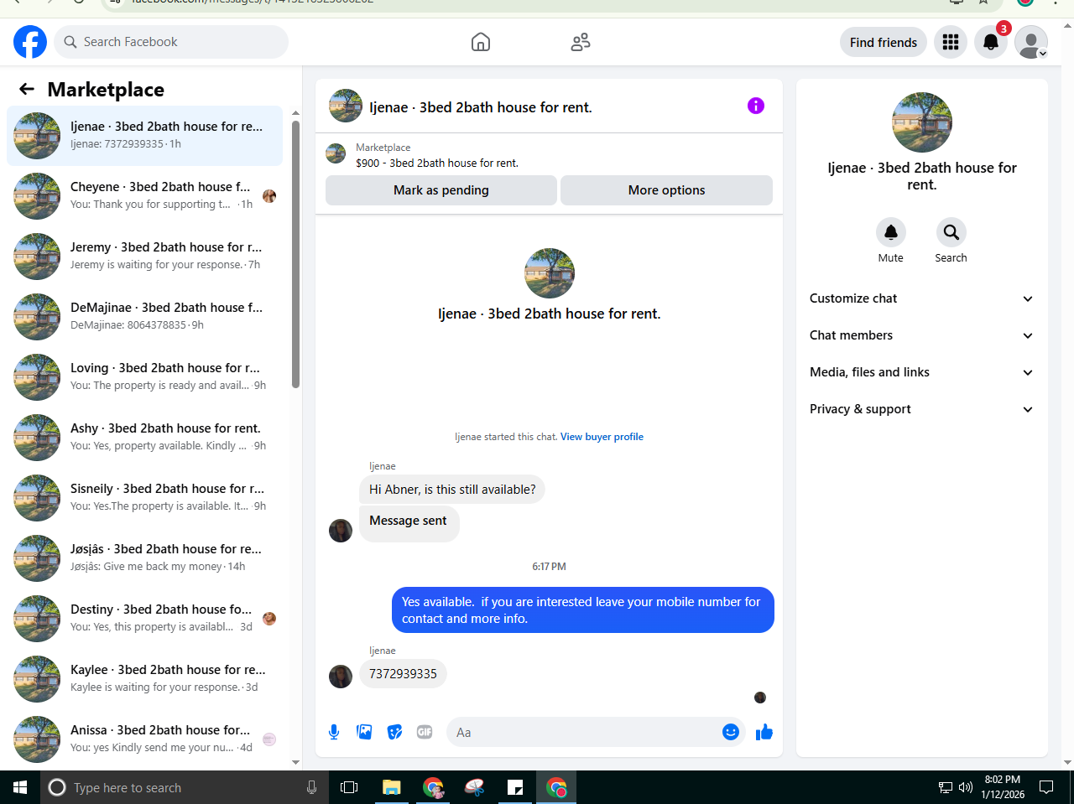Open Anissa conversation in the list
1074x804 pixels.
coord(144,739)
